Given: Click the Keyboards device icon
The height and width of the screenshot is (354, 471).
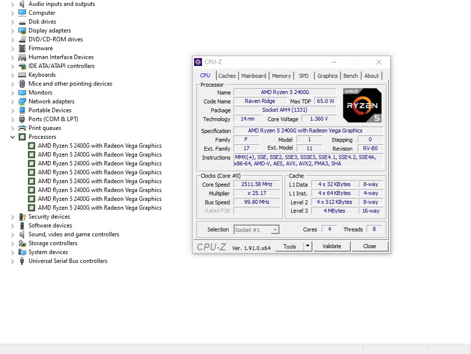Looking at the screenshot, I should click(x=22, y=75).
